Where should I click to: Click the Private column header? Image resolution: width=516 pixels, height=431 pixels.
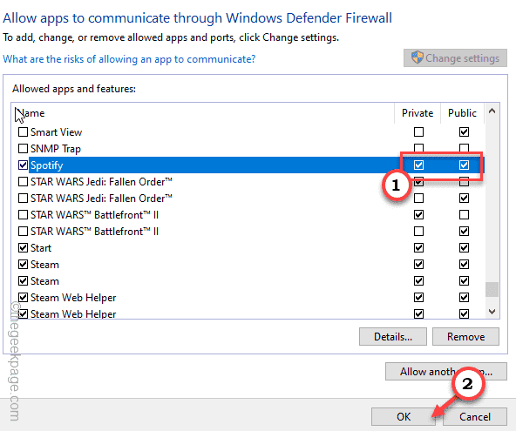point(418,113)
